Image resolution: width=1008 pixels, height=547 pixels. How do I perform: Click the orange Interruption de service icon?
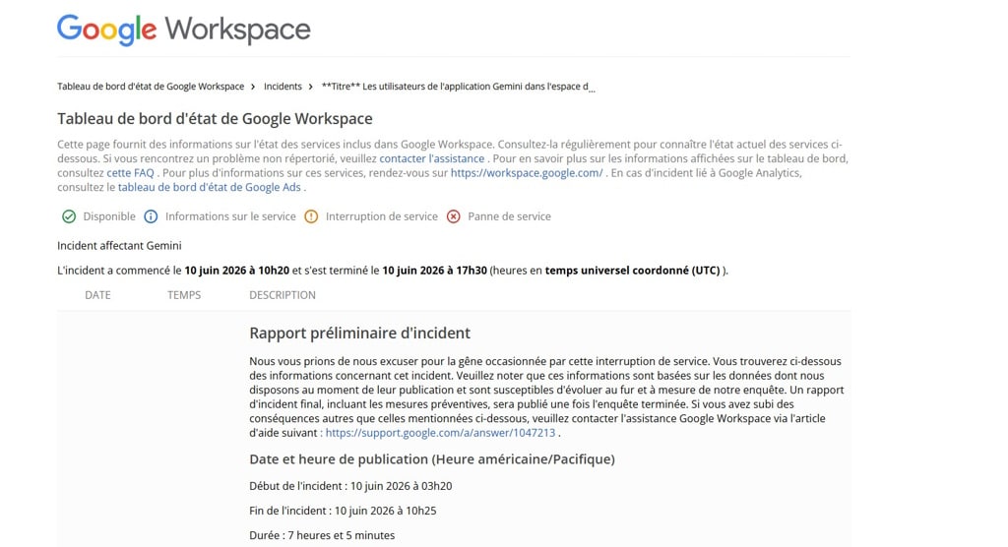click(x=311, y=216)
